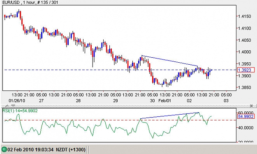
Task: Click the 1.4050 price axis label
Action: pyautogui.click(x=244, y=40)
